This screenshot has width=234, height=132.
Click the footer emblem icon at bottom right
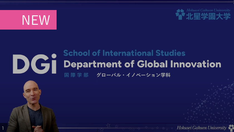point(231,128)
